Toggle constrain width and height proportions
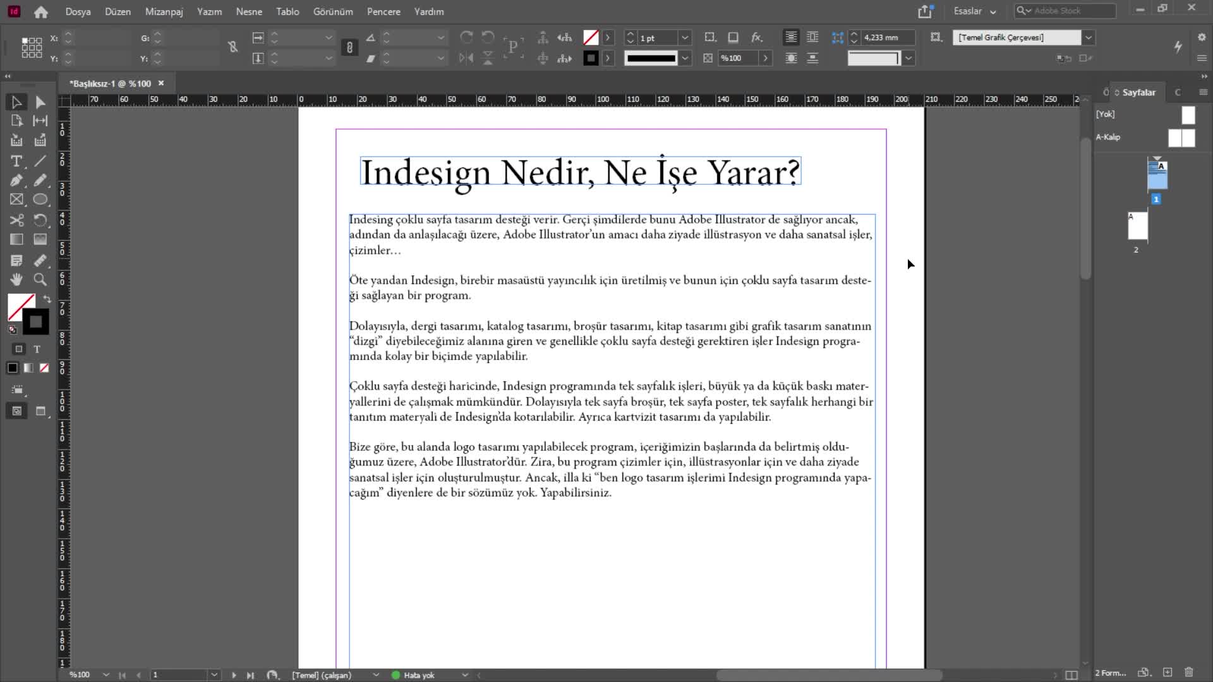This screenshot has width=1213, height=682. tap(233, 47)
